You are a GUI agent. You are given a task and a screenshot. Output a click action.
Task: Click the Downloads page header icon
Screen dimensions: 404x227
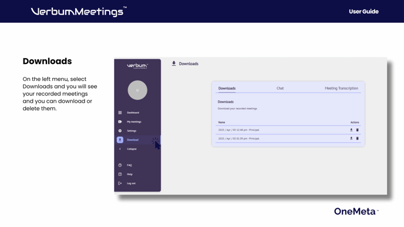(x=174, y=63)
